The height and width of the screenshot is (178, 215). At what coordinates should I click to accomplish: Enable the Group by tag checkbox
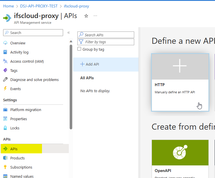[79, 49]
